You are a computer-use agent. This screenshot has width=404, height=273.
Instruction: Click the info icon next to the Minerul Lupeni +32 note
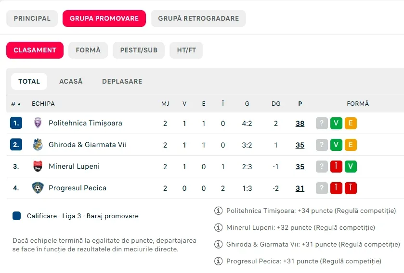218,227
